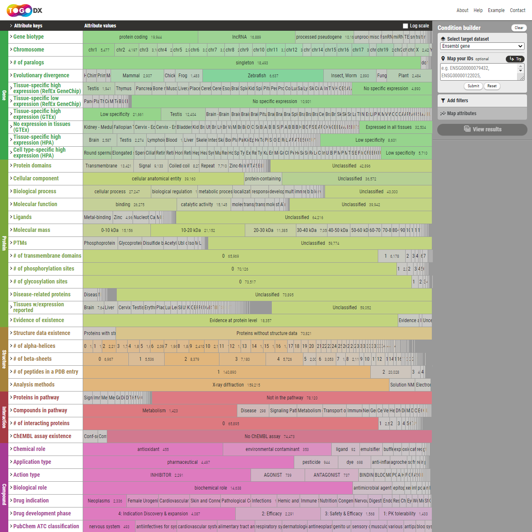Open the Help menu item
The height and width of the screenshot is (532, 532).
(478, 10)
